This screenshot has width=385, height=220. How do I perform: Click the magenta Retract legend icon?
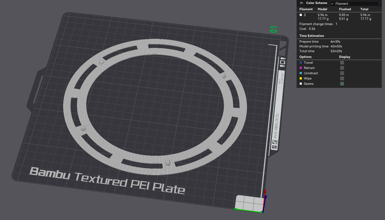click(301, 68)
